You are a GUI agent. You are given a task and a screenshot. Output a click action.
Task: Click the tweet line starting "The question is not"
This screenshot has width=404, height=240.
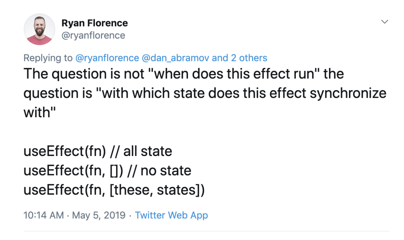(184, 74)
